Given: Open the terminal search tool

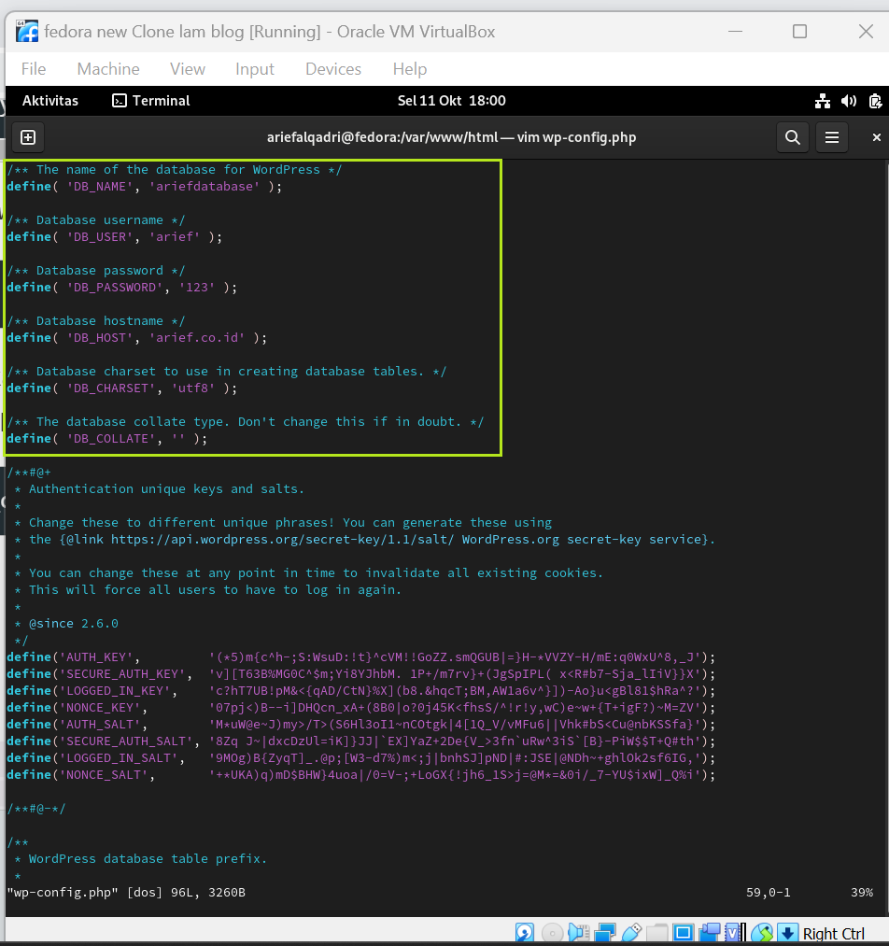Looking at the screenshot, I should [x=793, y=137].
